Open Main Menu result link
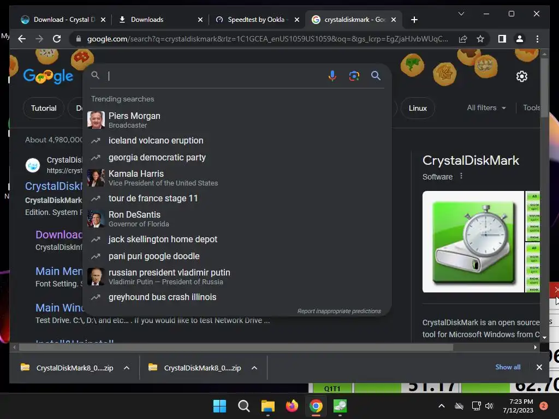The image size is (559, 419). pyautogui.click(x=59, y=271)
